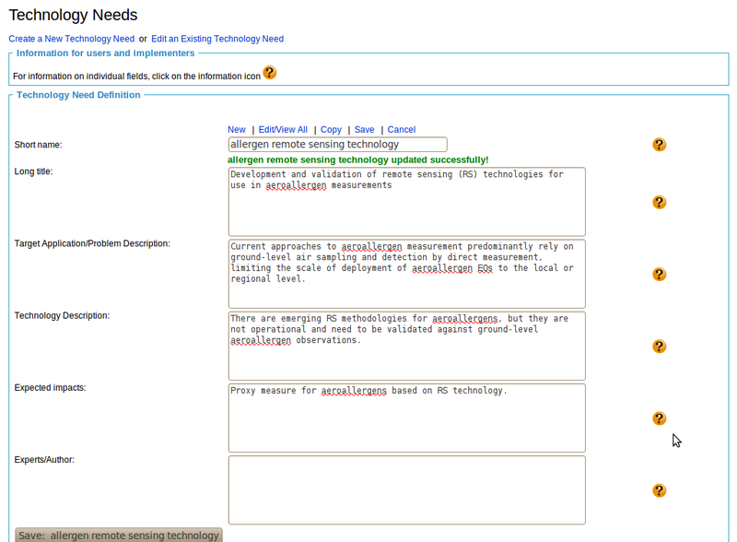Open Create a New Technology Need link
The image size is (737, 542).
pyautogui.click(x=72, y=39)
